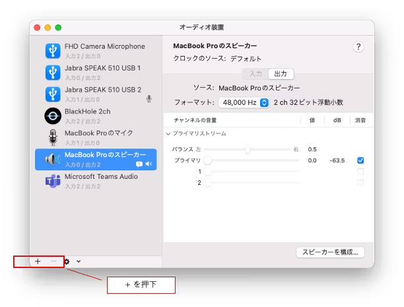Click the 消音 column header

point(360,120)
